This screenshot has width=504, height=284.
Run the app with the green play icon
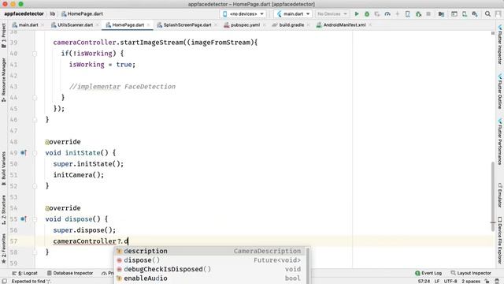pos(357,14)
